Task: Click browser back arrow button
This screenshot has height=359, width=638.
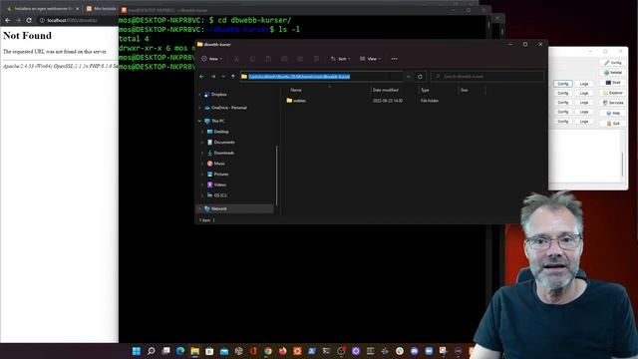Action: click(x=8, y=20)
